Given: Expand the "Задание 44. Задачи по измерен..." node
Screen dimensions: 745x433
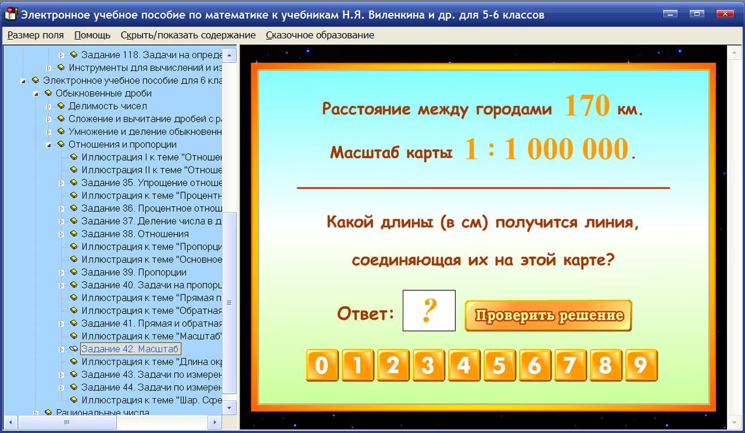Looking at the screenshot, I should [x=61, y=387].
